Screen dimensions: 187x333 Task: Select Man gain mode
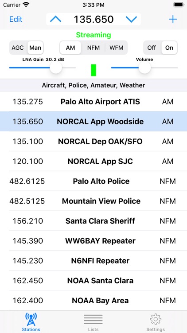(35, 48)
